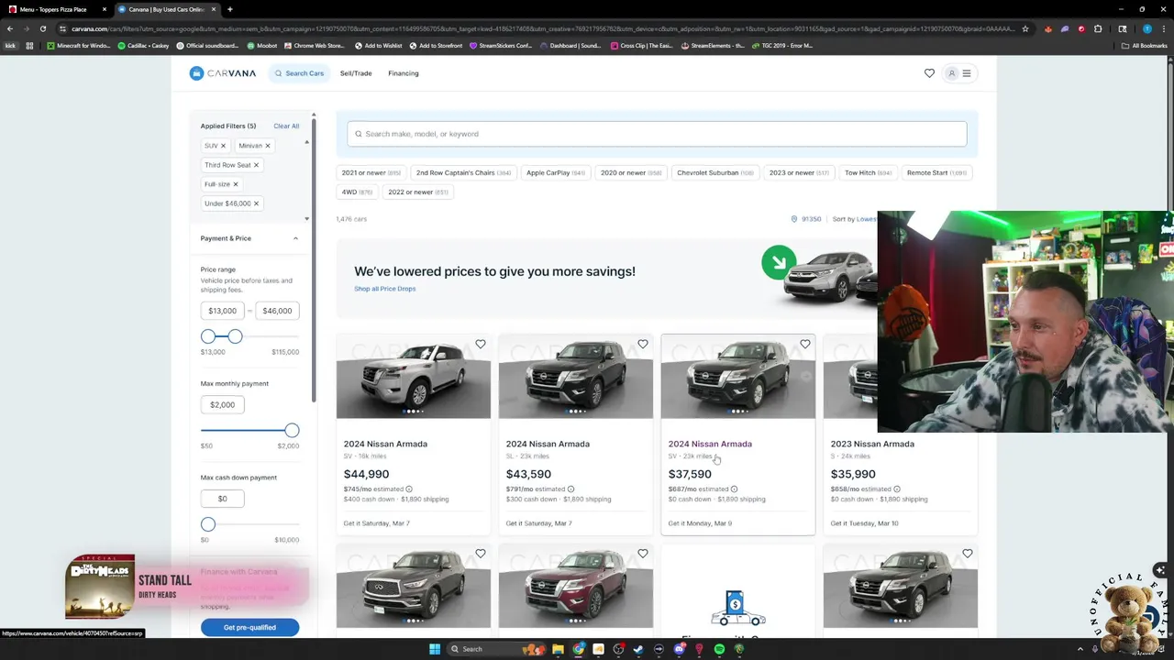
Task: Toggle the 2022 or newer chip
Action: tap(417, 192)
